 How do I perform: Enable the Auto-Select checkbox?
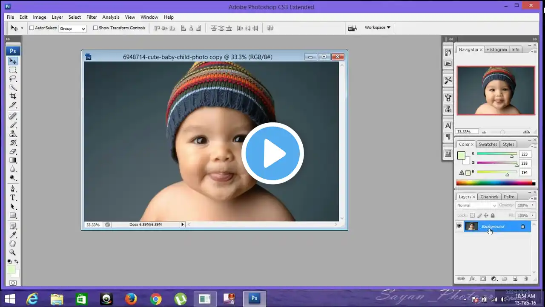(32, 28)
